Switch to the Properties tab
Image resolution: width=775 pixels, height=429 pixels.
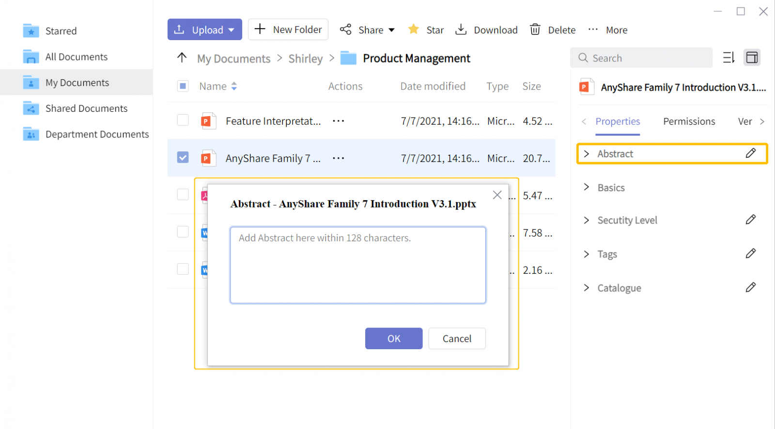[618, 121]
